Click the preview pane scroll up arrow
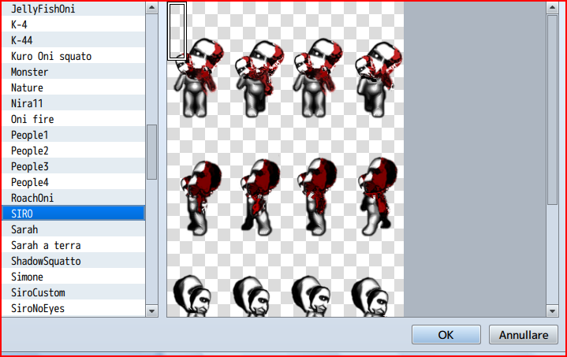 click(552, 7)
